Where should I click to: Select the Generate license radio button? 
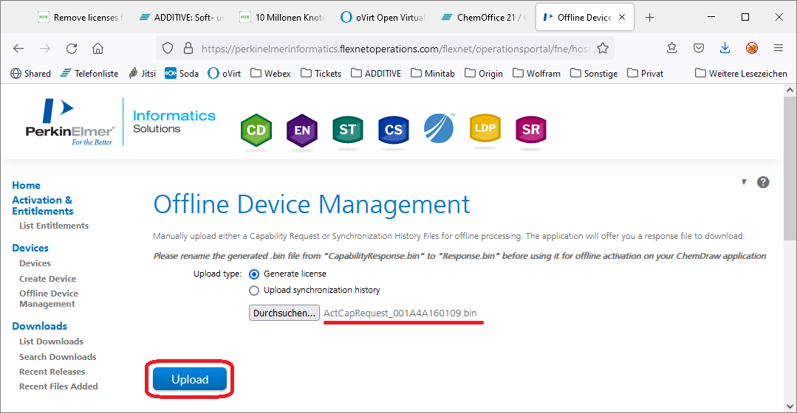pyautogui.click(x=254, y=274)
